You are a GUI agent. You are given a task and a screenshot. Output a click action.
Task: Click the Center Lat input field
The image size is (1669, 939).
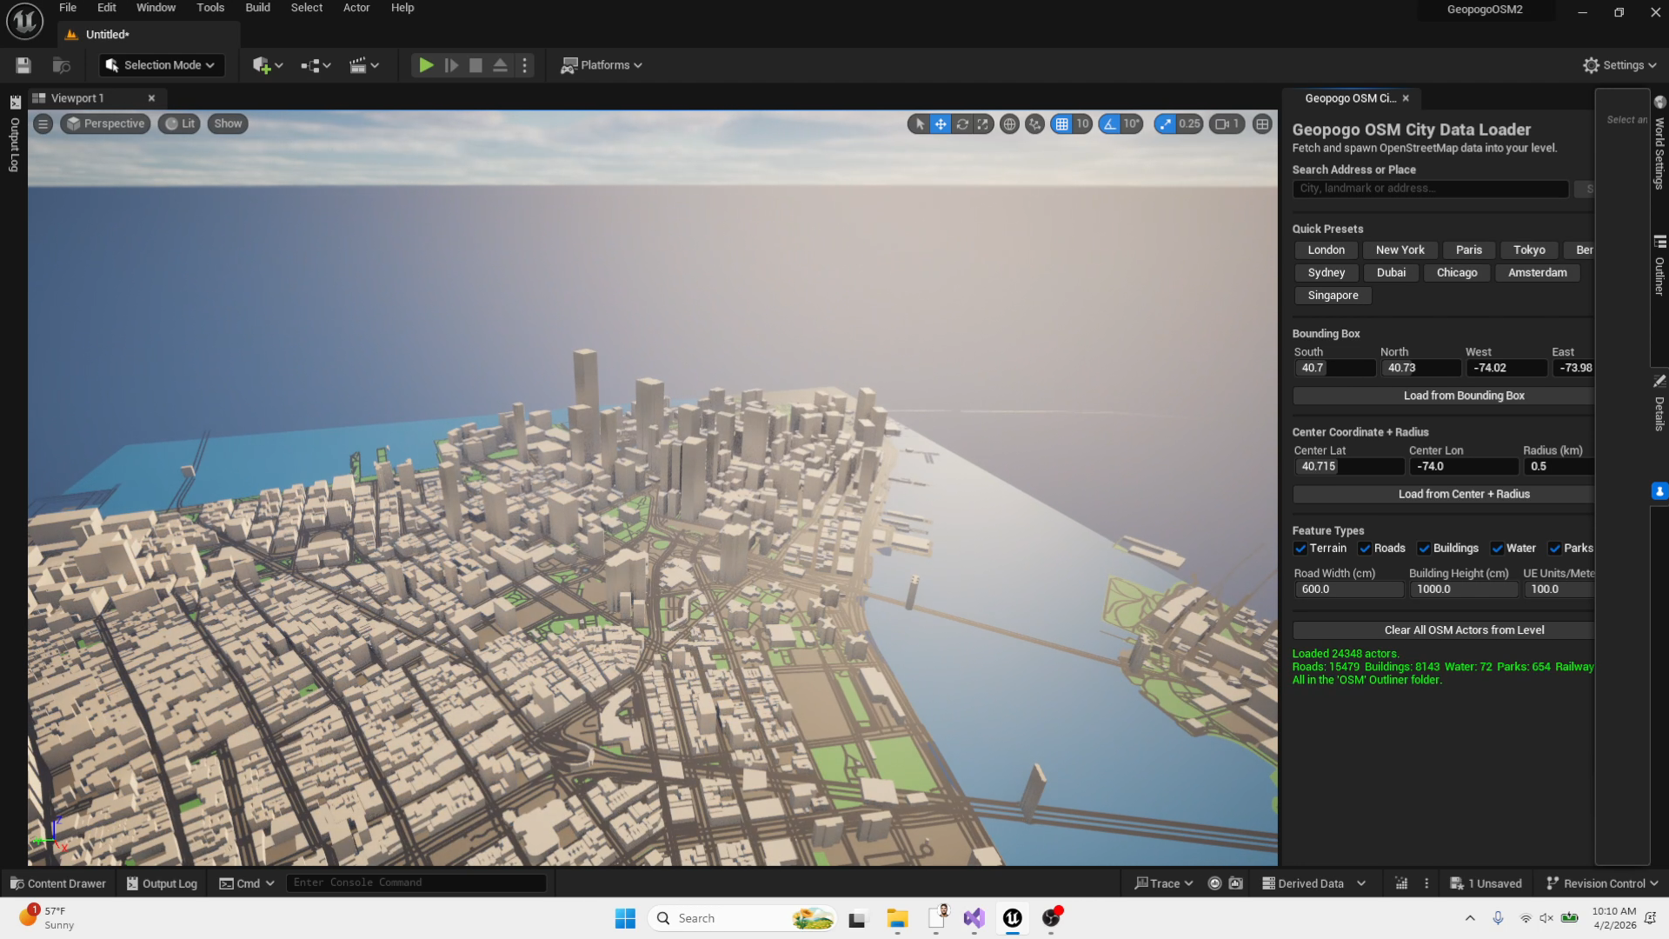pos(1348,467)
